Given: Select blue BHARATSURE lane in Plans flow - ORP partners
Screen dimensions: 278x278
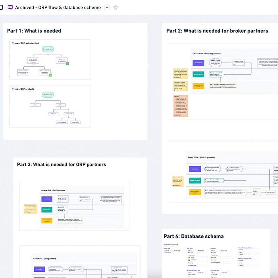Looking at the screenshot, I should 39,269.
